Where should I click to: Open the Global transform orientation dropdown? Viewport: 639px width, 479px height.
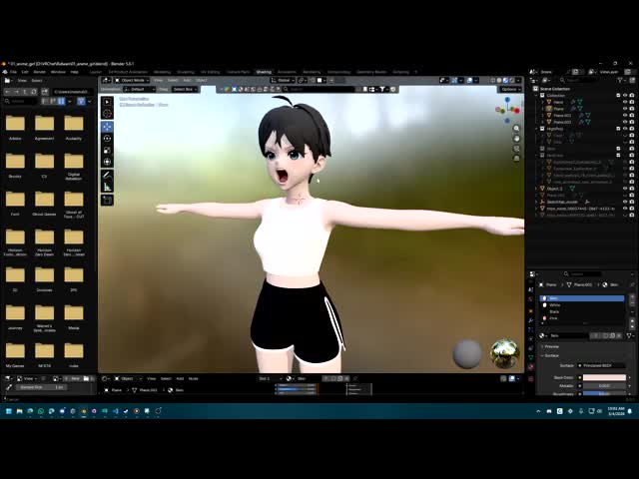283,80
